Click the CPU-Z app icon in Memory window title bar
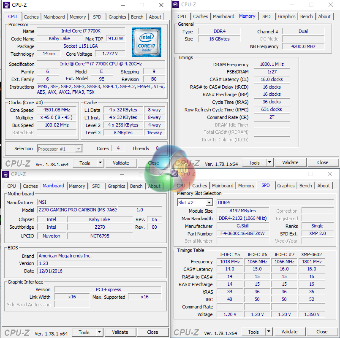 pyautogui.click(x=176, y=5)
